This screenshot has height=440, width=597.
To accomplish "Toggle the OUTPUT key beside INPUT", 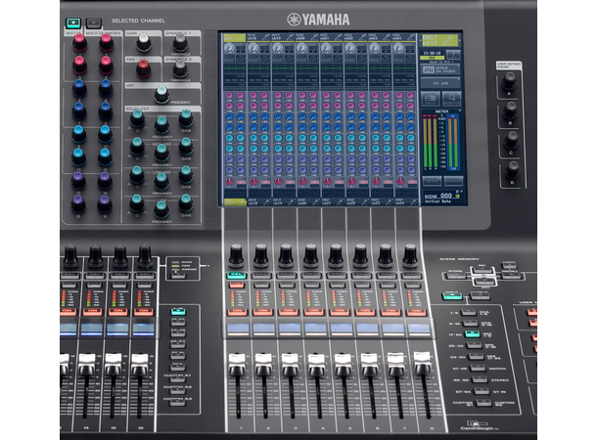I will click(480, 295).
